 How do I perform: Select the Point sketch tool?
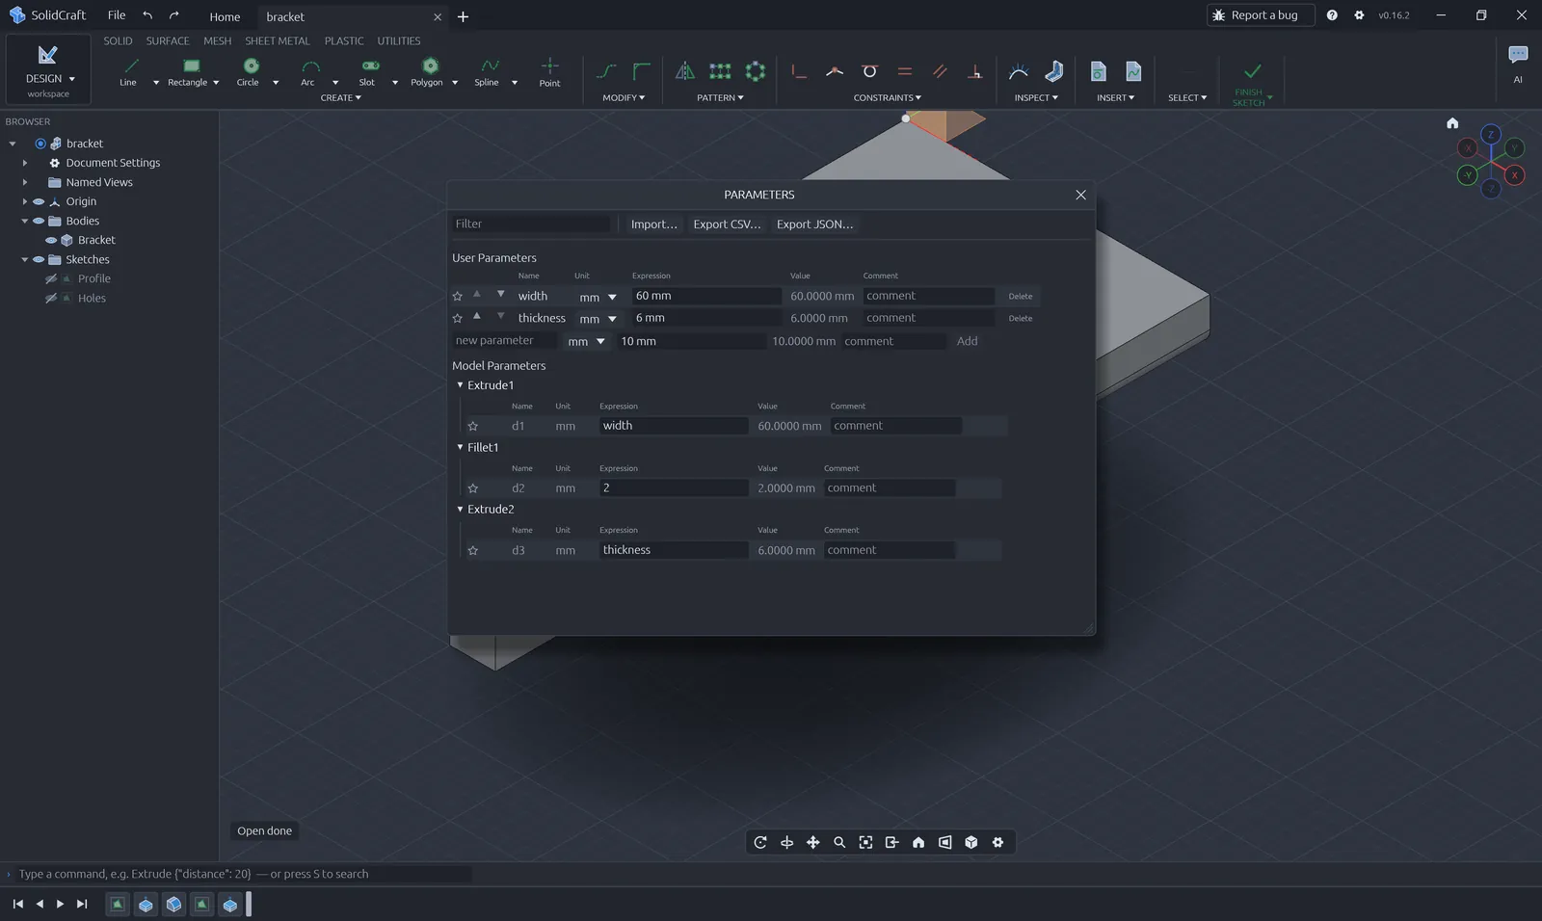(x=549, y=71)
